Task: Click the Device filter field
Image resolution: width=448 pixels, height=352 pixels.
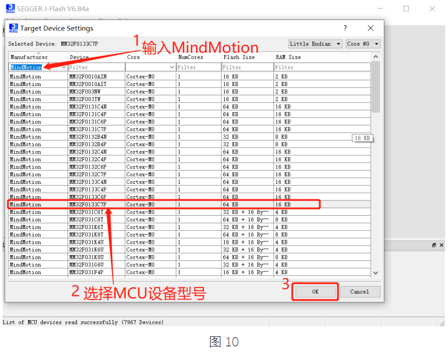Action: (x=97, y=67)
